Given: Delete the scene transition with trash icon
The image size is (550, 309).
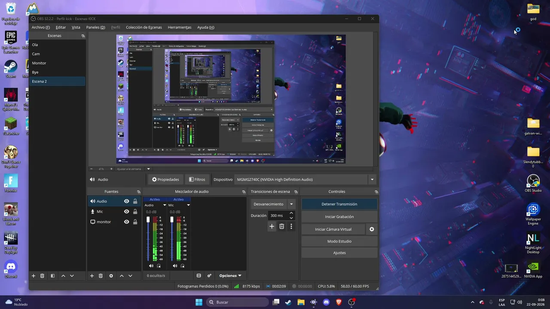Looking at the screenshot, I should tap(281, 226).
